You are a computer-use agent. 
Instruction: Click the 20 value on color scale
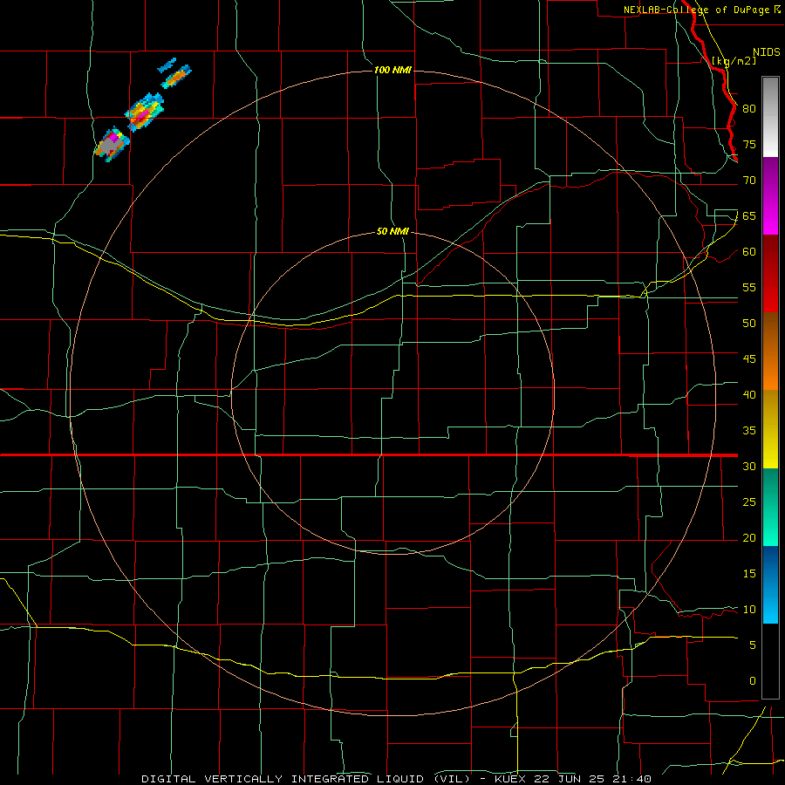[x=749, y=537]
